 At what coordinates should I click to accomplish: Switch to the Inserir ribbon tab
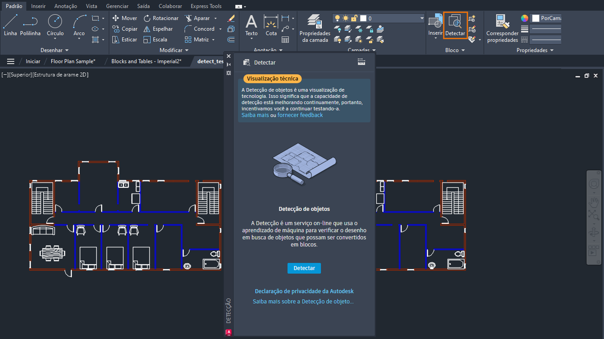(38, 6)
